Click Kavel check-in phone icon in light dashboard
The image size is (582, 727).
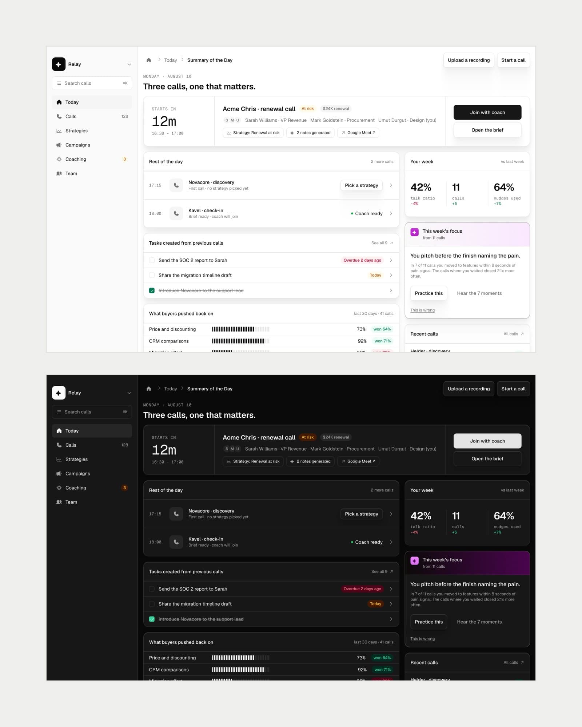pyautogui.click(x=176, y=213)
